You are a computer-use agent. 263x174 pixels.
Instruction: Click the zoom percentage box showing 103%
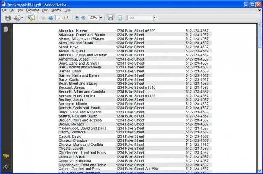pos(94,18)
